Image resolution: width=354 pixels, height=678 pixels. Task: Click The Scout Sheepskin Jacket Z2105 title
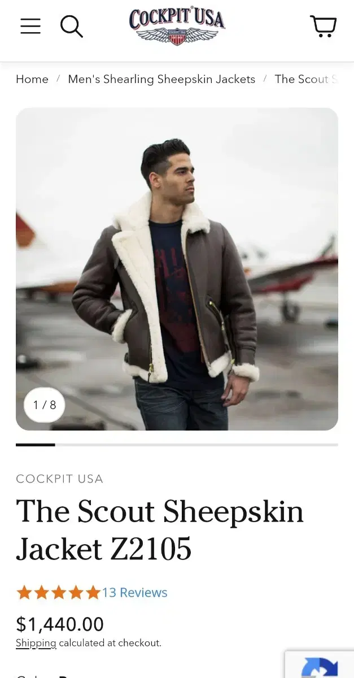pyautogui.click(x=160, y=529)
